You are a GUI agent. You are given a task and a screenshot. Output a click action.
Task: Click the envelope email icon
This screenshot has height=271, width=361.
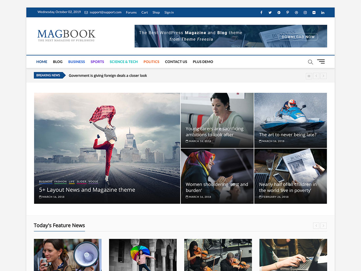(86, 12)
